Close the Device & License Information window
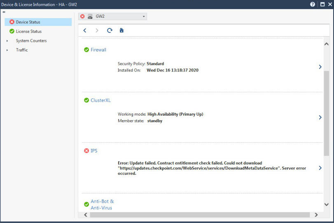The height and width of the screenshot is (223, 334). tap(330, 4)
